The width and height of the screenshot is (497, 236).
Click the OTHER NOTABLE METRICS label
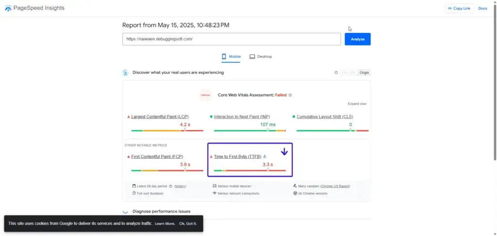point(146,145)
